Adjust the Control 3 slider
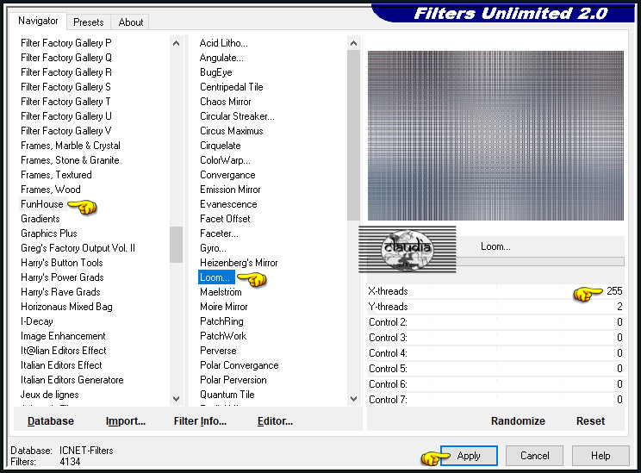The image size is (641, 473). (x=495, y=338)
